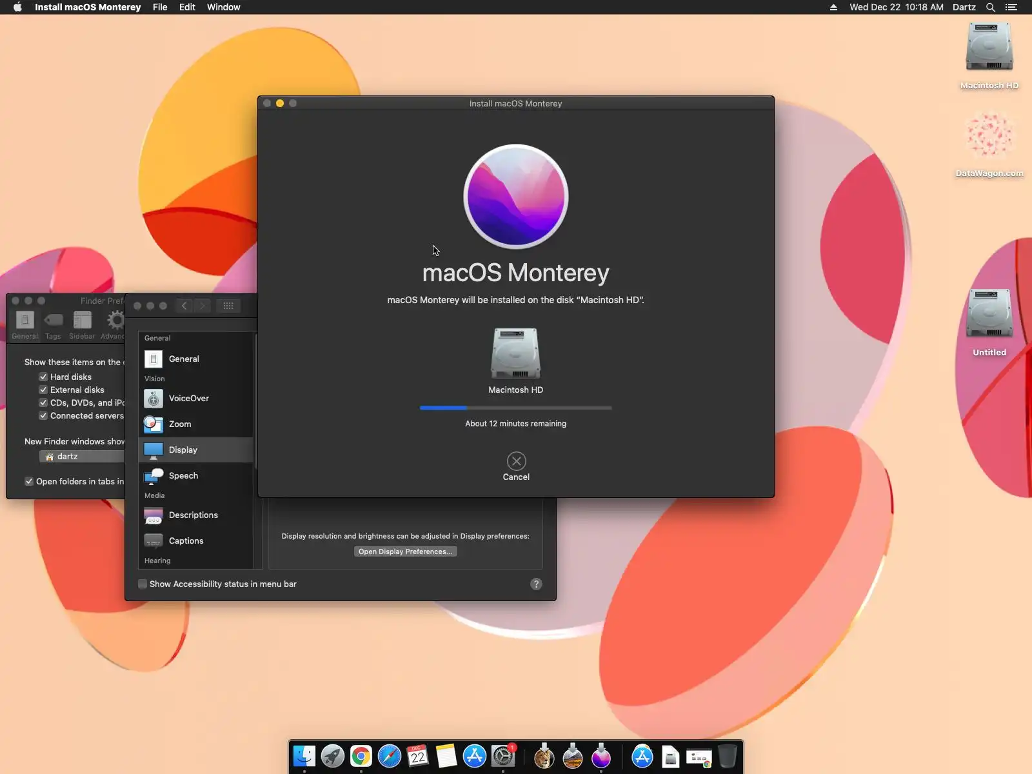Click the macOS Monterey logo in the installer
The image size is (1032, 774).
pyautogui.click(x=516, y=196)
